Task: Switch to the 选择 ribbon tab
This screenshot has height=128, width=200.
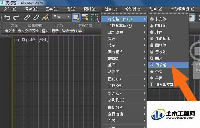Action: point(60,26)
